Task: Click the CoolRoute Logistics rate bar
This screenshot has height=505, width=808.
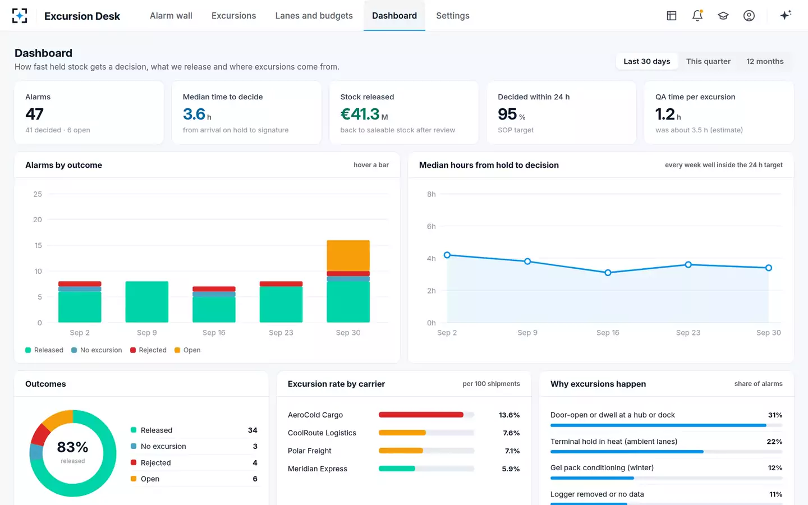Action: (402, 433)
